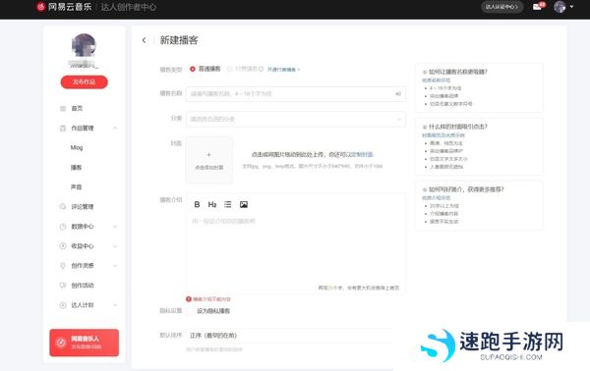
Task: Open 评论管理 in the sidebar
Action: 84,206
